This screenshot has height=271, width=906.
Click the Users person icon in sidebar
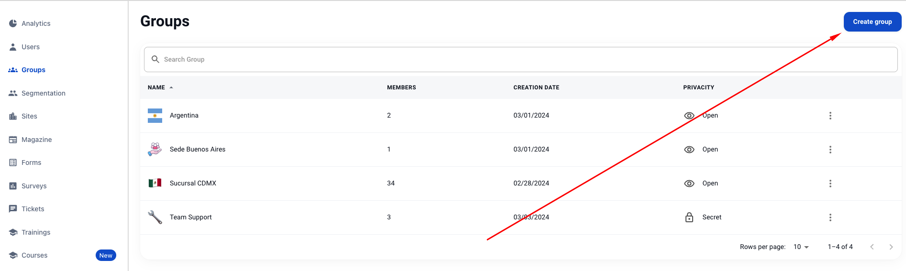pos(13,47)
